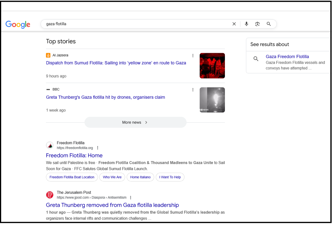The height and width of the screenshot is (225, 332).
Task: Select the 'Who We Are' sitelink chip
Action: 112,177
